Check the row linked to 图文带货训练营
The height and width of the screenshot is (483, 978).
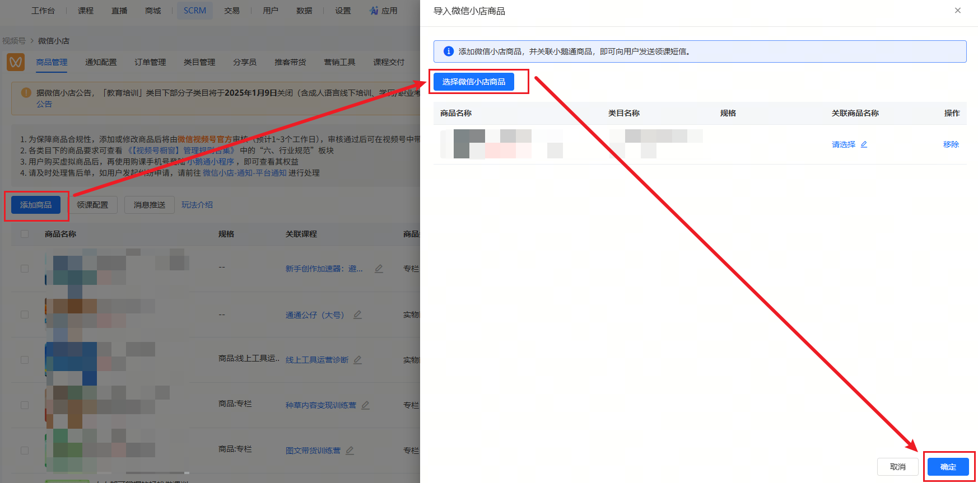pos(25,451)
